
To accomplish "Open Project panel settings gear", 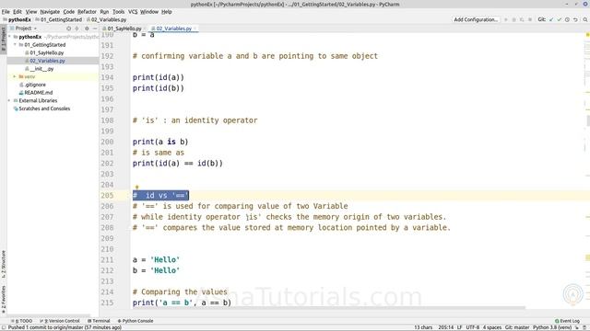I will (x=87, y=29).
